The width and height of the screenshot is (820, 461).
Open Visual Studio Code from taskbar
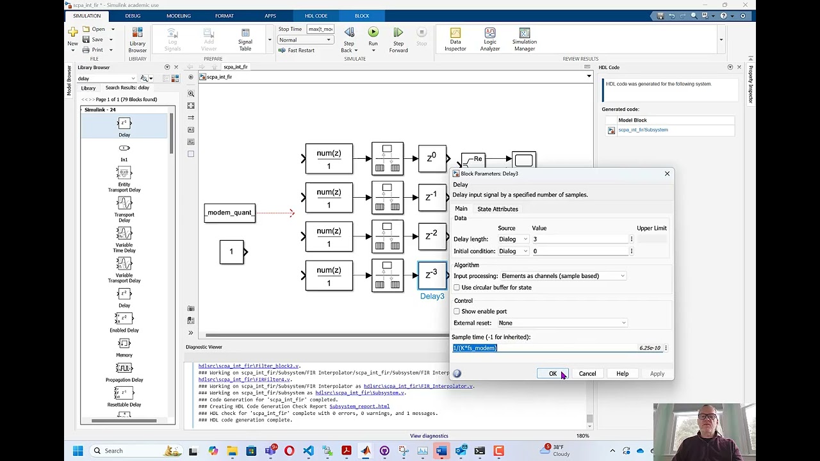(308, 451)
